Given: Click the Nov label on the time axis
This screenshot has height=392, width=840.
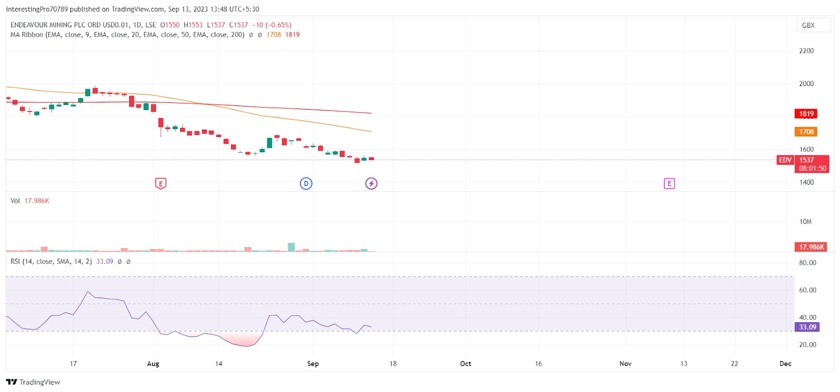Looking at the screenshot, I should click(x=625, y=364).
